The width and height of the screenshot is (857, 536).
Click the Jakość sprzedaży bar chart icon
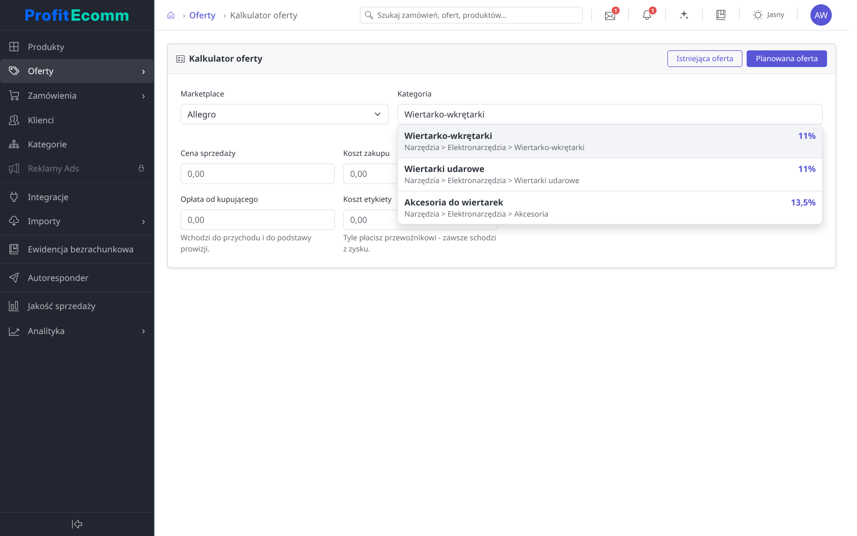[x=14, y=306]
